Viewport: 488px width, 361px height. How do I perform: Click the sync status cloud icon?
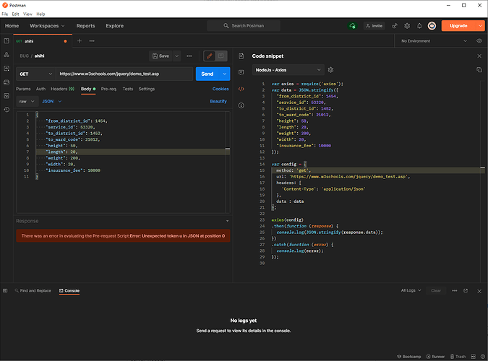[x=352, y=26]
